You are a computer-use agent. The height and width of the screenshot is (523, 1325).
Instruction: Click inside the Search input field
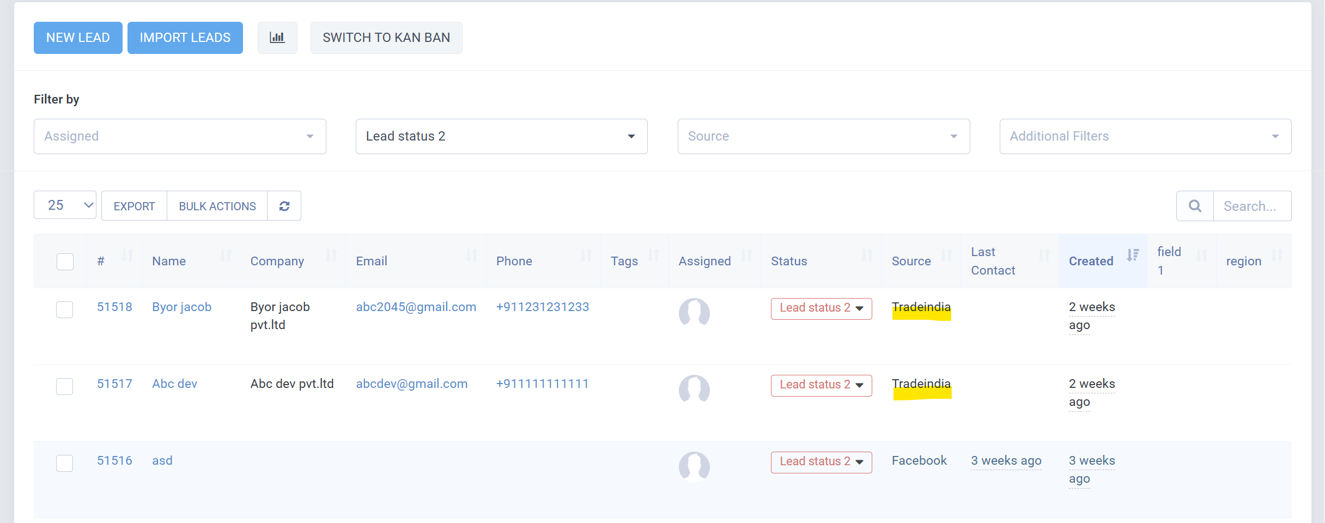tap(1252, 206)
